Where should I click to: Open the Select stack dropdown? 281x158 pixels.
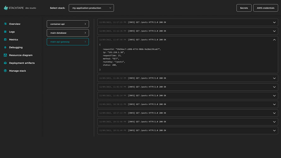(x=91, y=8)
